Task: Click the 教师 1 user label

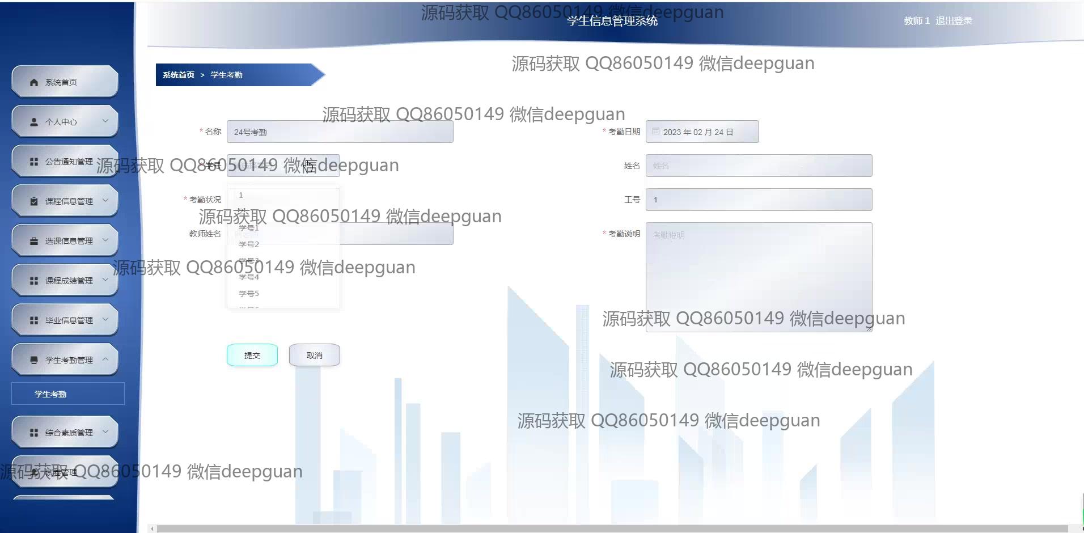Action: tap(917, 21)
